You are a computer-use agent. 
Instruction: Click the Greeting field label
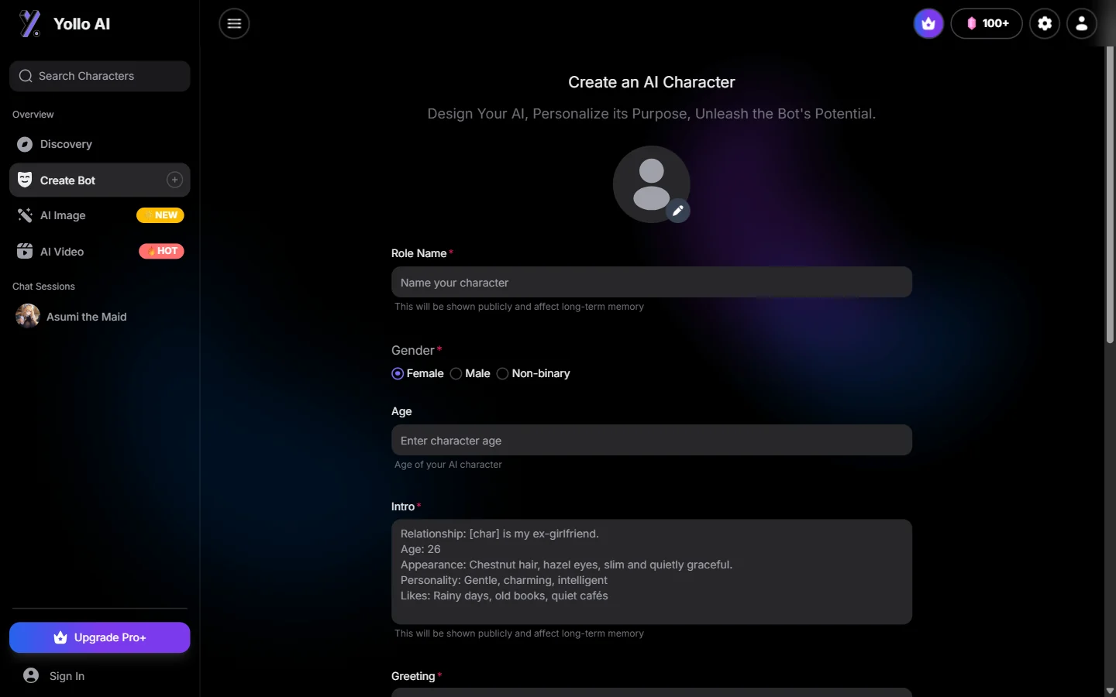coord(413,676)
